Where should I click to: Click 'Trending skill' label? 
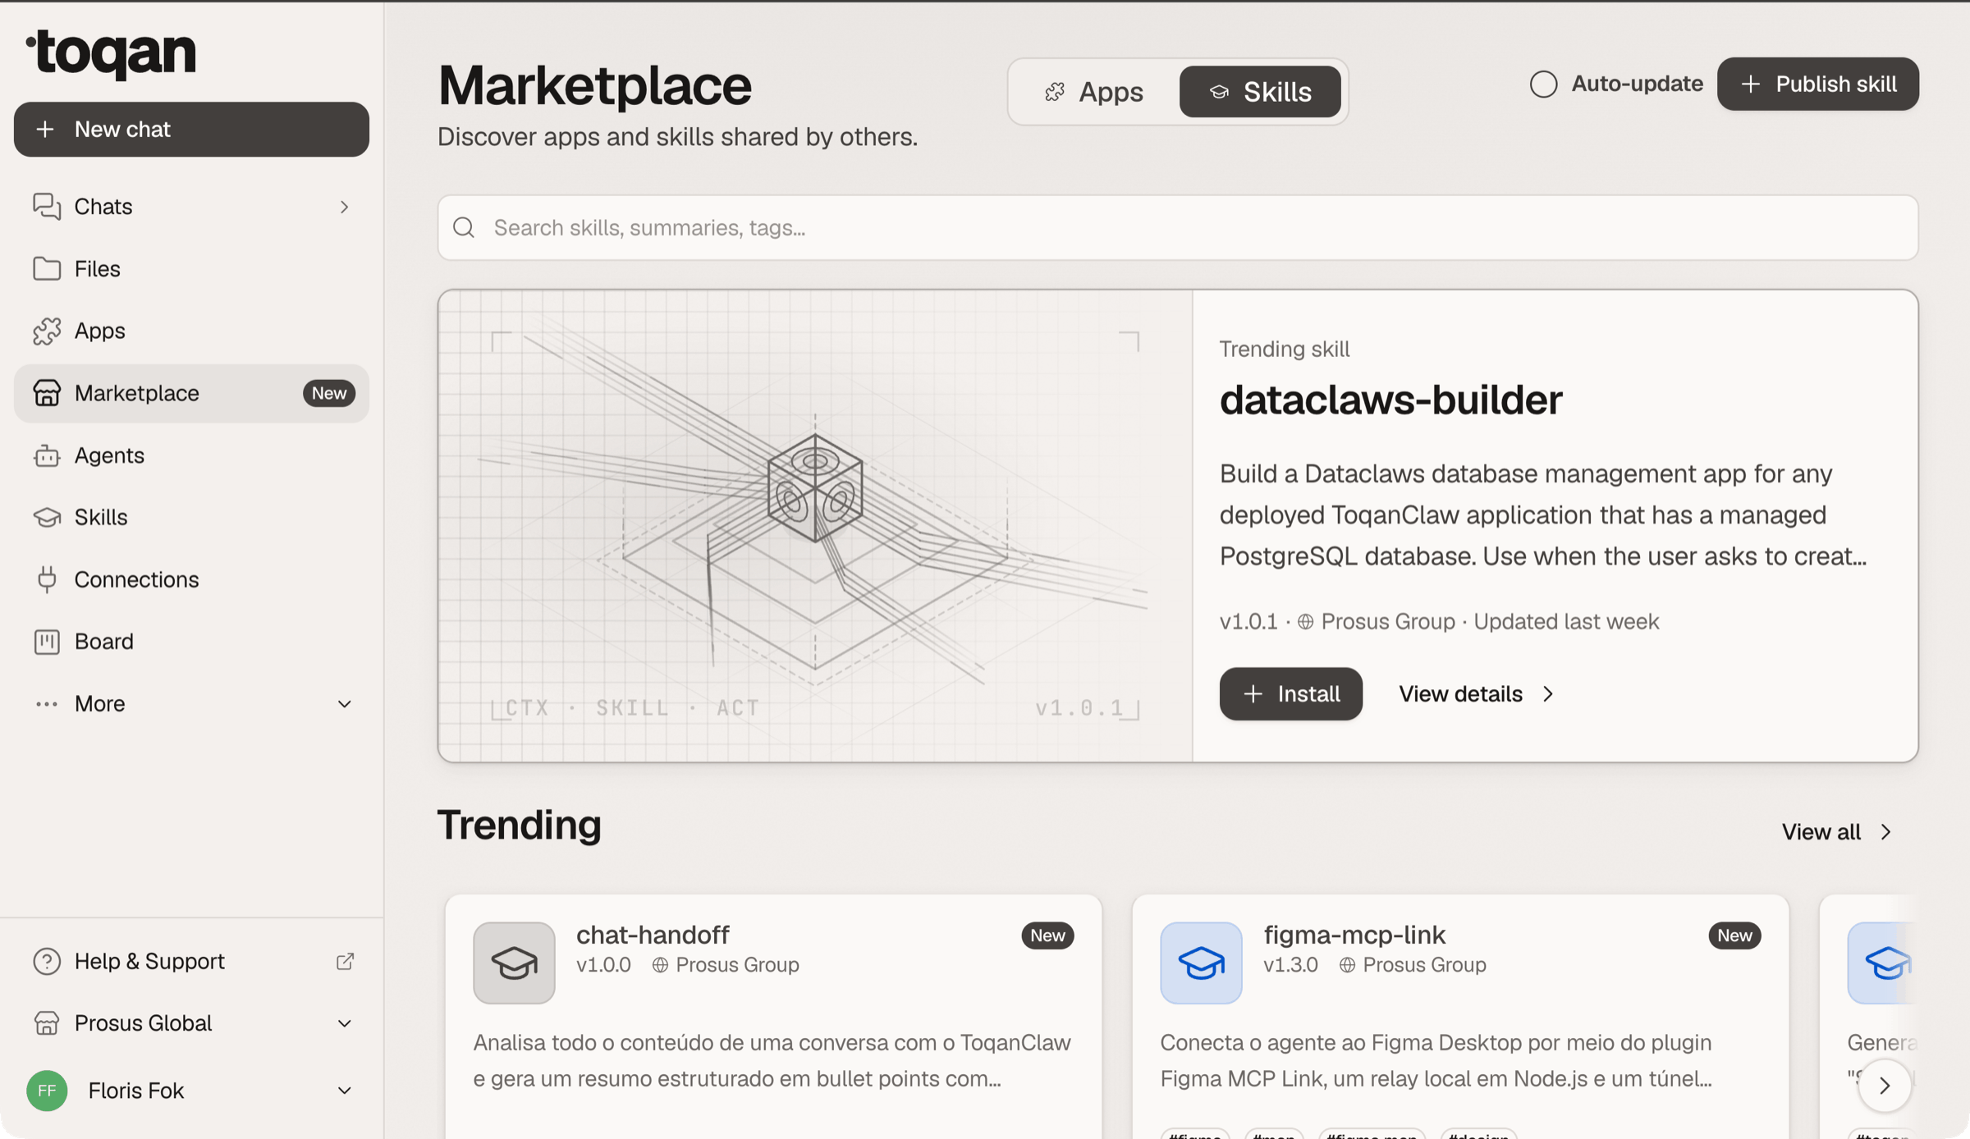pos(1284,350)
